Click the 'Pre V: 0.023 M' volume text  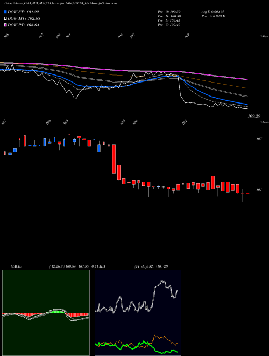pyautogui.click(x=213, y=16)
